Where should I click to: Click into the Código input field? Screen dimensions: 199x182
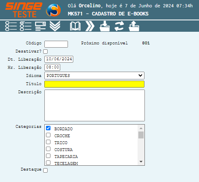[x=56, y=44]
